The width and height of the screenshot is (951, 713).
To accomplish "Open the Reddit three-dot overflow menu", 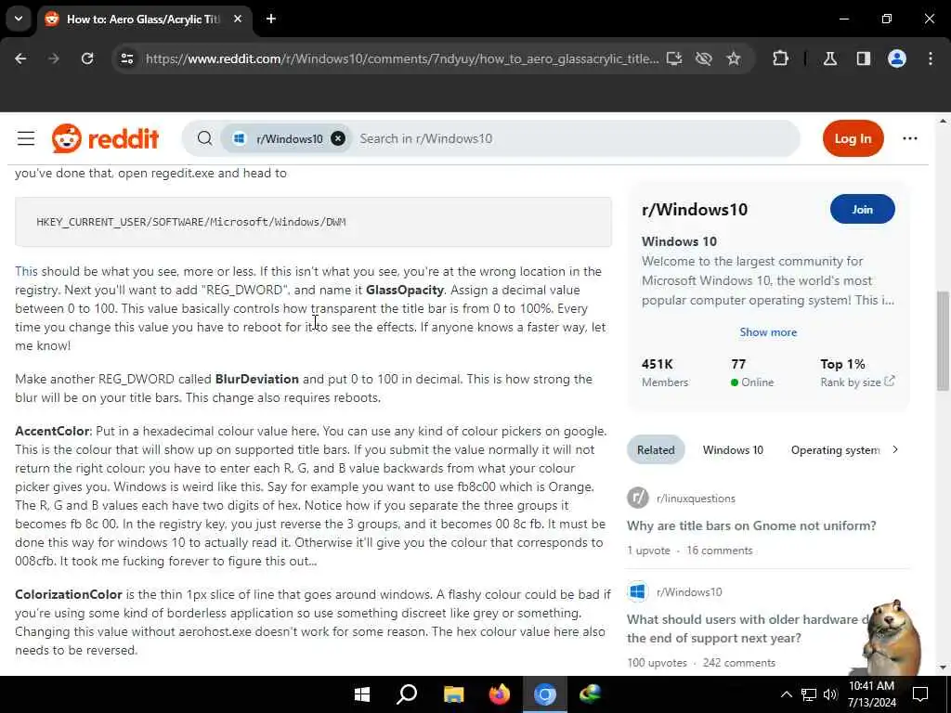I will point(909,139).
